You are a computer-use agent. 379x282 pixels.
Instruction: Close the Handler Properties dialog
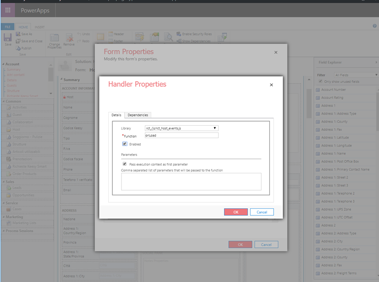coord(271,85)
